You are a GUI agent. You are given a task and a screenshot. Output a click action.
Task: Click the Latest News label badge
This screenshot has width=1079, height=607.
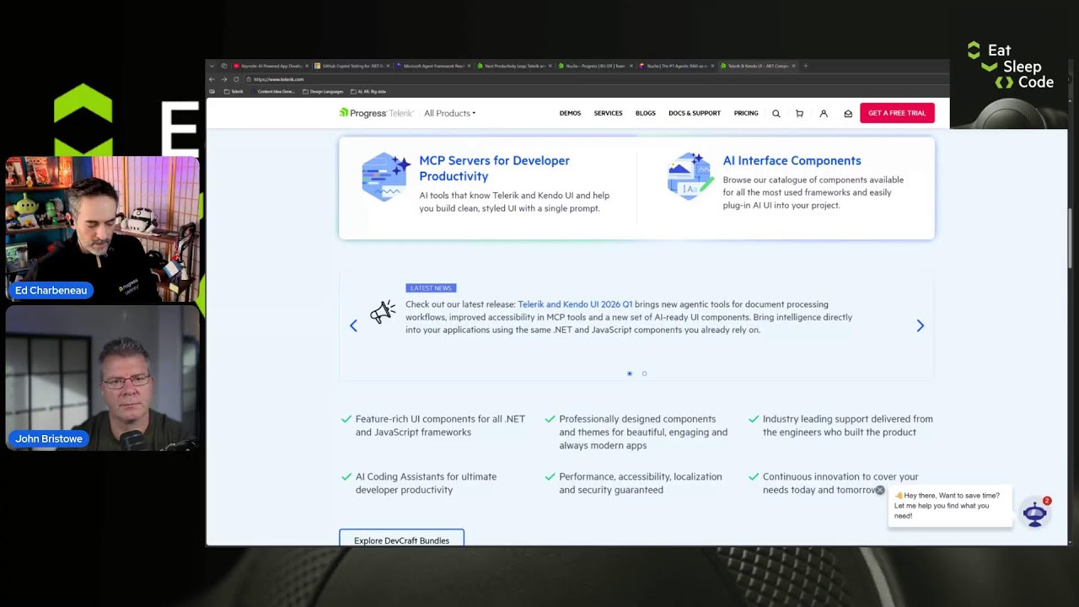[x=431, y=288]
